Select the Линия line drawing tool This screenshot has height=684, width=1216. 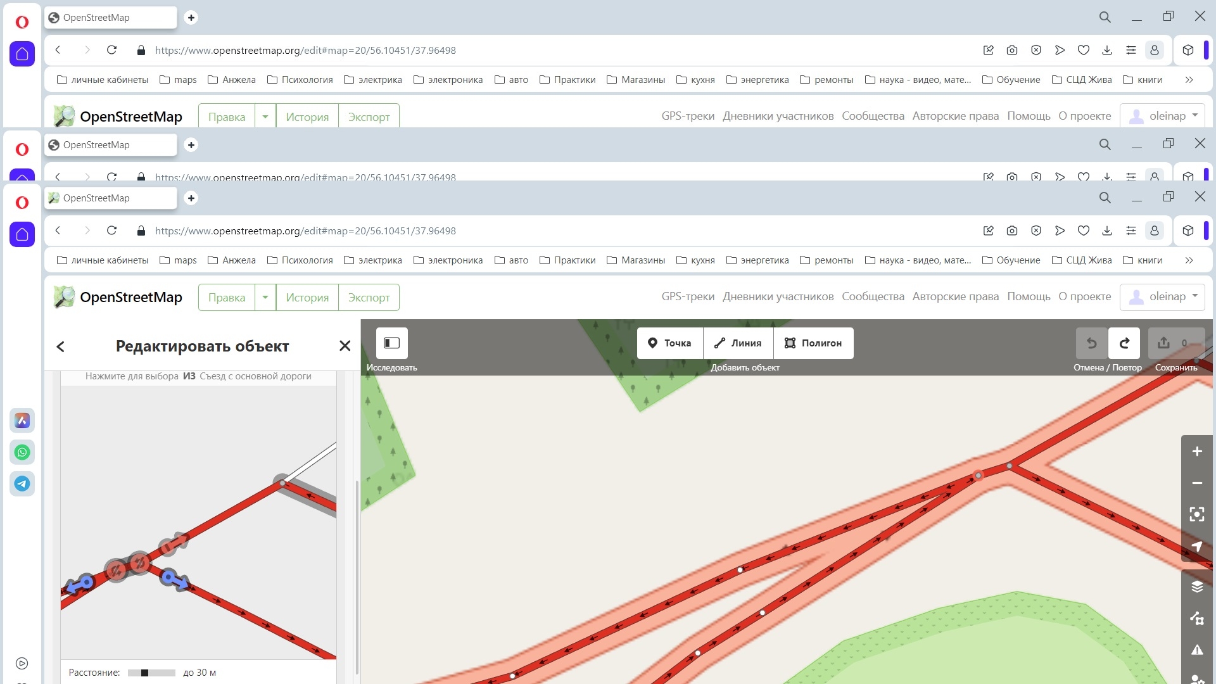click(738, 343)
